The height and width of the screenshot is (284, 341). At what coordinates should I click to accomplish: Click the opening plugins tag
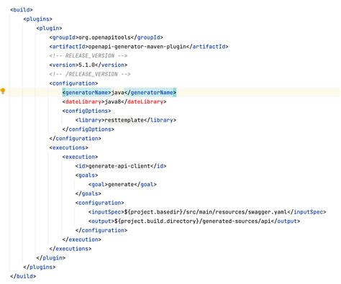pos(37,19)
